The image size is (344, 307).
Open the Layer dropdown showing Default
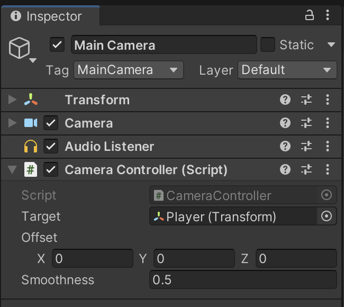click(287, 70)
